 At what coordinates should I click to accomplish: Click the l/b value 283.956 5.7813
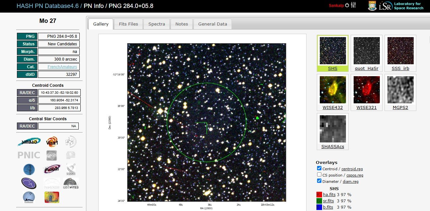59,108
